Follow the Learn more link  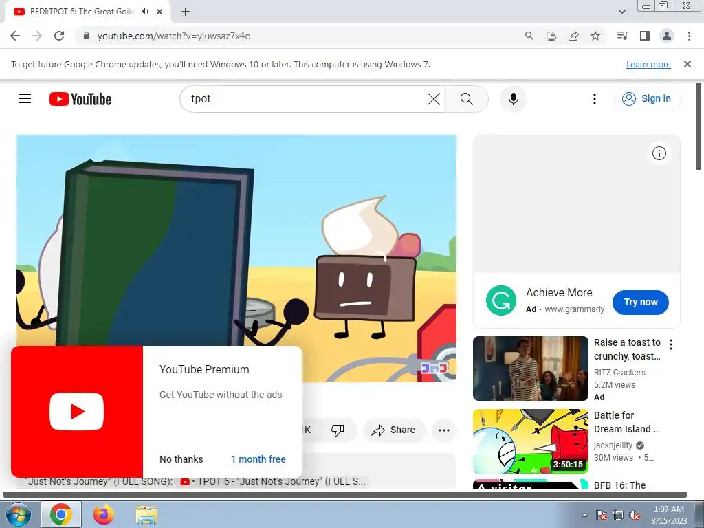click(648, 65)
